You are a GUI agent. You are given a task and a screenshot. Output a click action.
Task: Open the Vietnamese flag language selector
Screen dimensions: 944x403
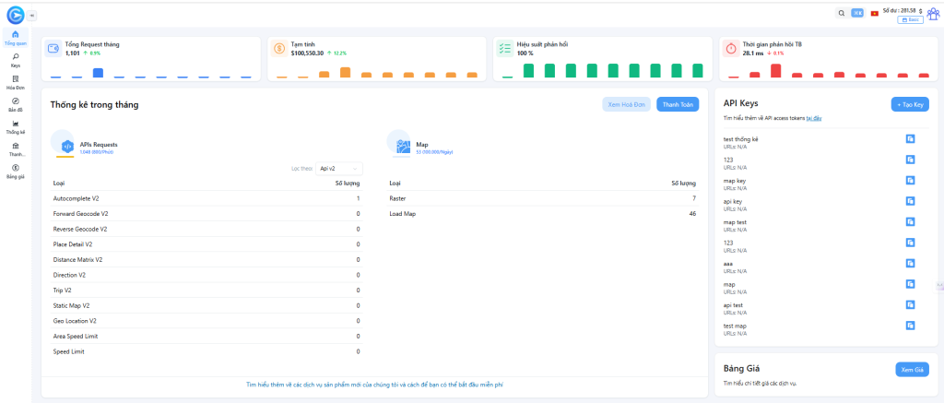(x=873, y=13)
